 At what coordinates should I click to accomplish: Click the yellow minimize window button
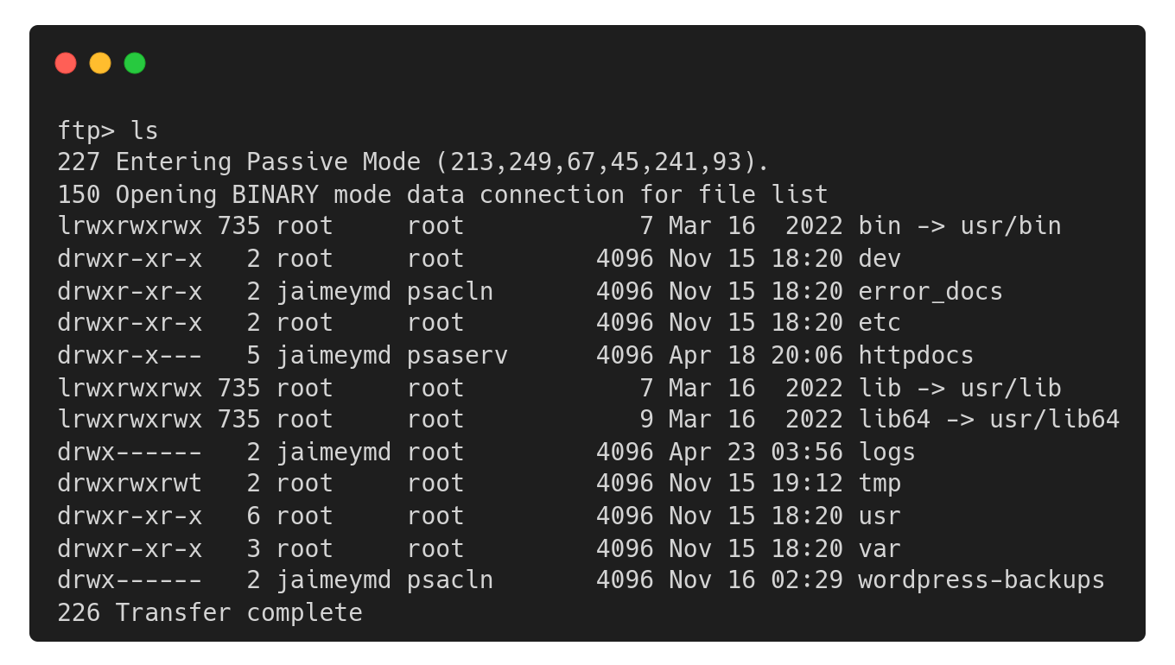point(100,63)
